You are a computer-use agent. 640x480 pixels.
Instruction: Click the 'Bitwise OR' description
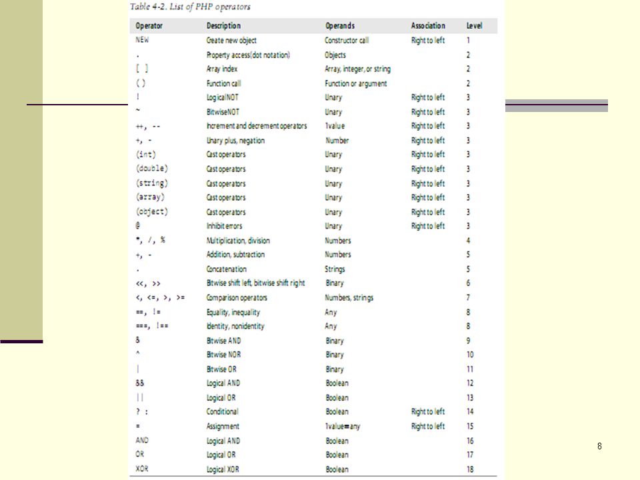pyautogui.click(x=221, y=369)
